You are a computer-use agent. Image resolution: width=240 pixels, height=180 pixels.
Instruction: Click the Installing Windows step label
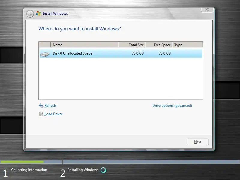click(83, 170)
